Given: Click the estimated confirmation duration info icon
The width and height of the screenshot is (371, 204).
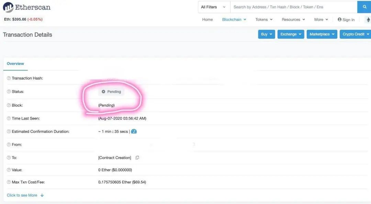Looking at the screenshot, I should pos(134,132).
